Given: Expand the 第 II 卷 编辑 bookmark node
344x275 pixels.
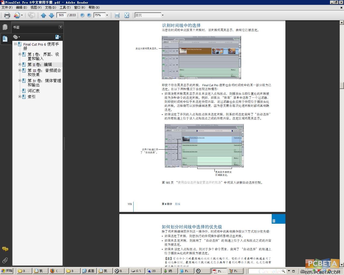Looking at the screenshot, I should pos(20,64).
